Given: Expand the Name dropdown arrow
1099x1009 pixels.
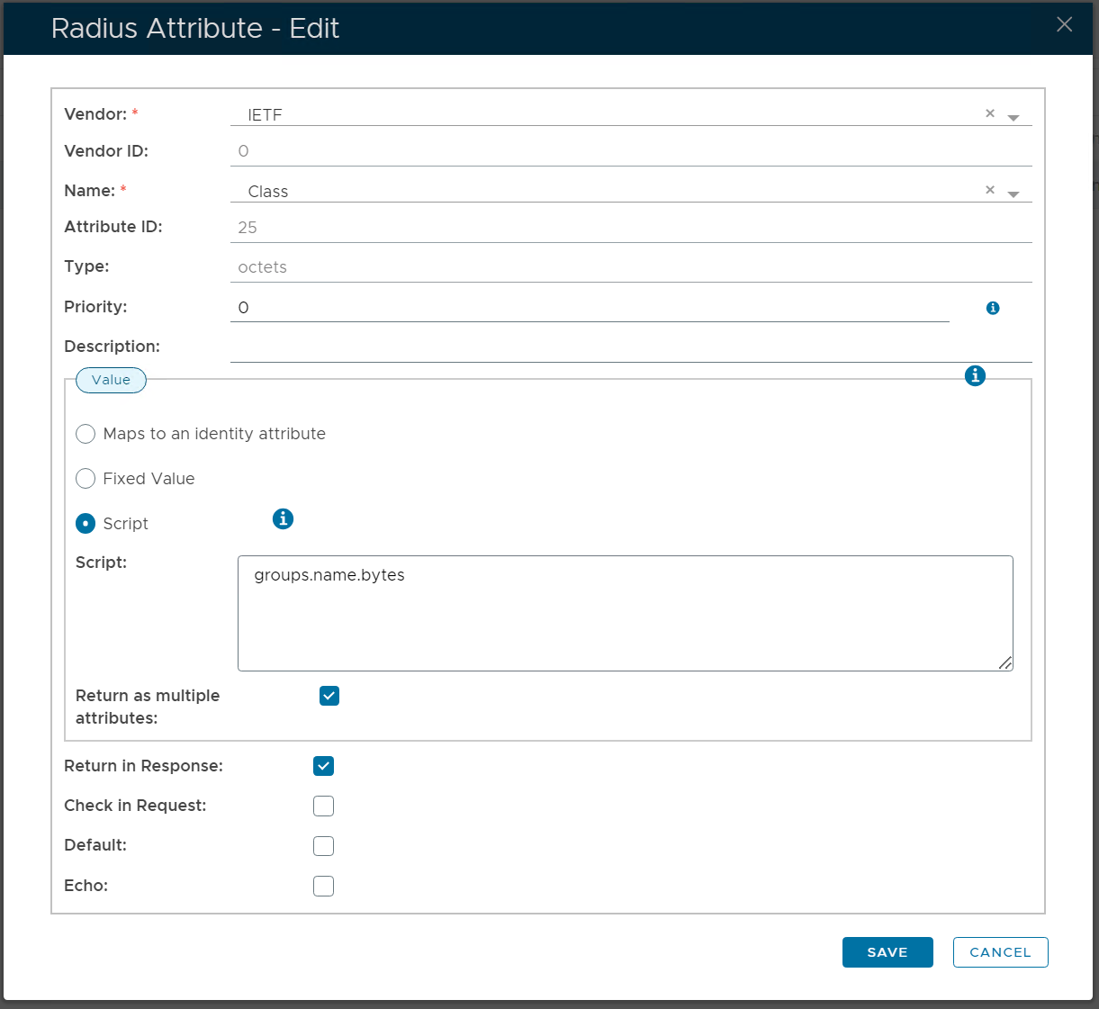Looking at the screenshot, I should [x=1013, y=194].
